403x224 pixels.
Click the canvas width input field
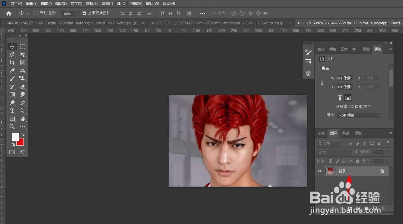pyautogui.click(x=344, y=78)
